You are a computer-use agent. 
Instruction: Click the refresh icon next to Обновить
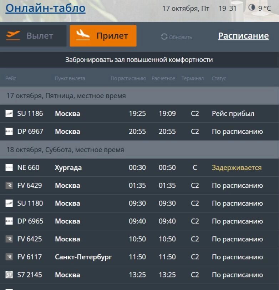coord(164,37)
